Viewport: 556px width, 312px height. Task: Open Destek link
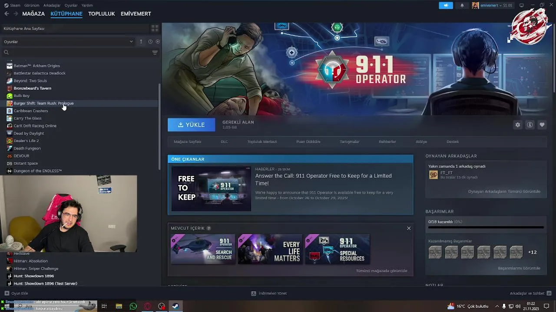(x=453, y=142)
